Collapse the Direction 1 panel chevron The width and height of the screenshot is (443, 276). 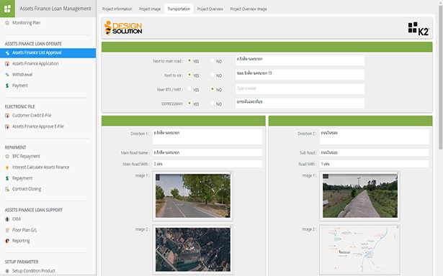(x=259, y=121)
